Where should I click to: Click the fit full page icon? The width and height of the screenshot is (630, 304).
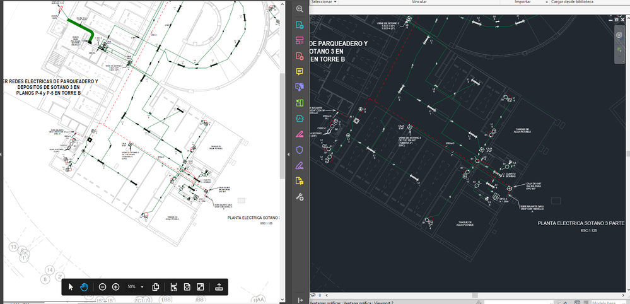(187, 287)
